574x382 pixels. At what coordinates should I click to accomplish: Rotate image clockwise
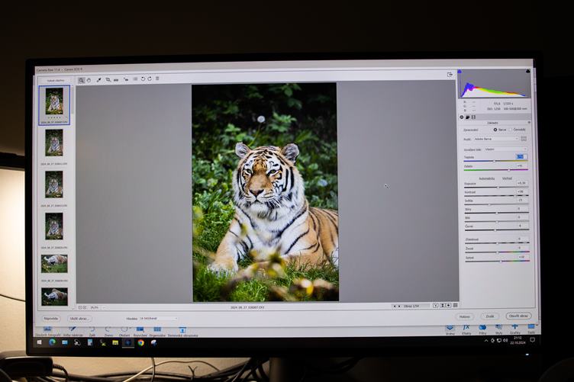(150, 79)
